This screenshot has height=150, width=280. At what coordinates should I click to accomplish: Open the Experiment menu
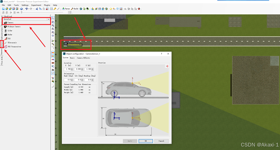36,5
